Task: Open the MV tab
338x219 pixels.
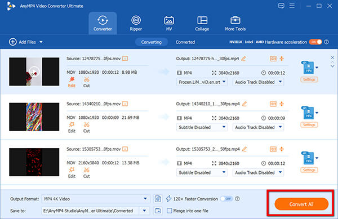Action: [169, 23]
